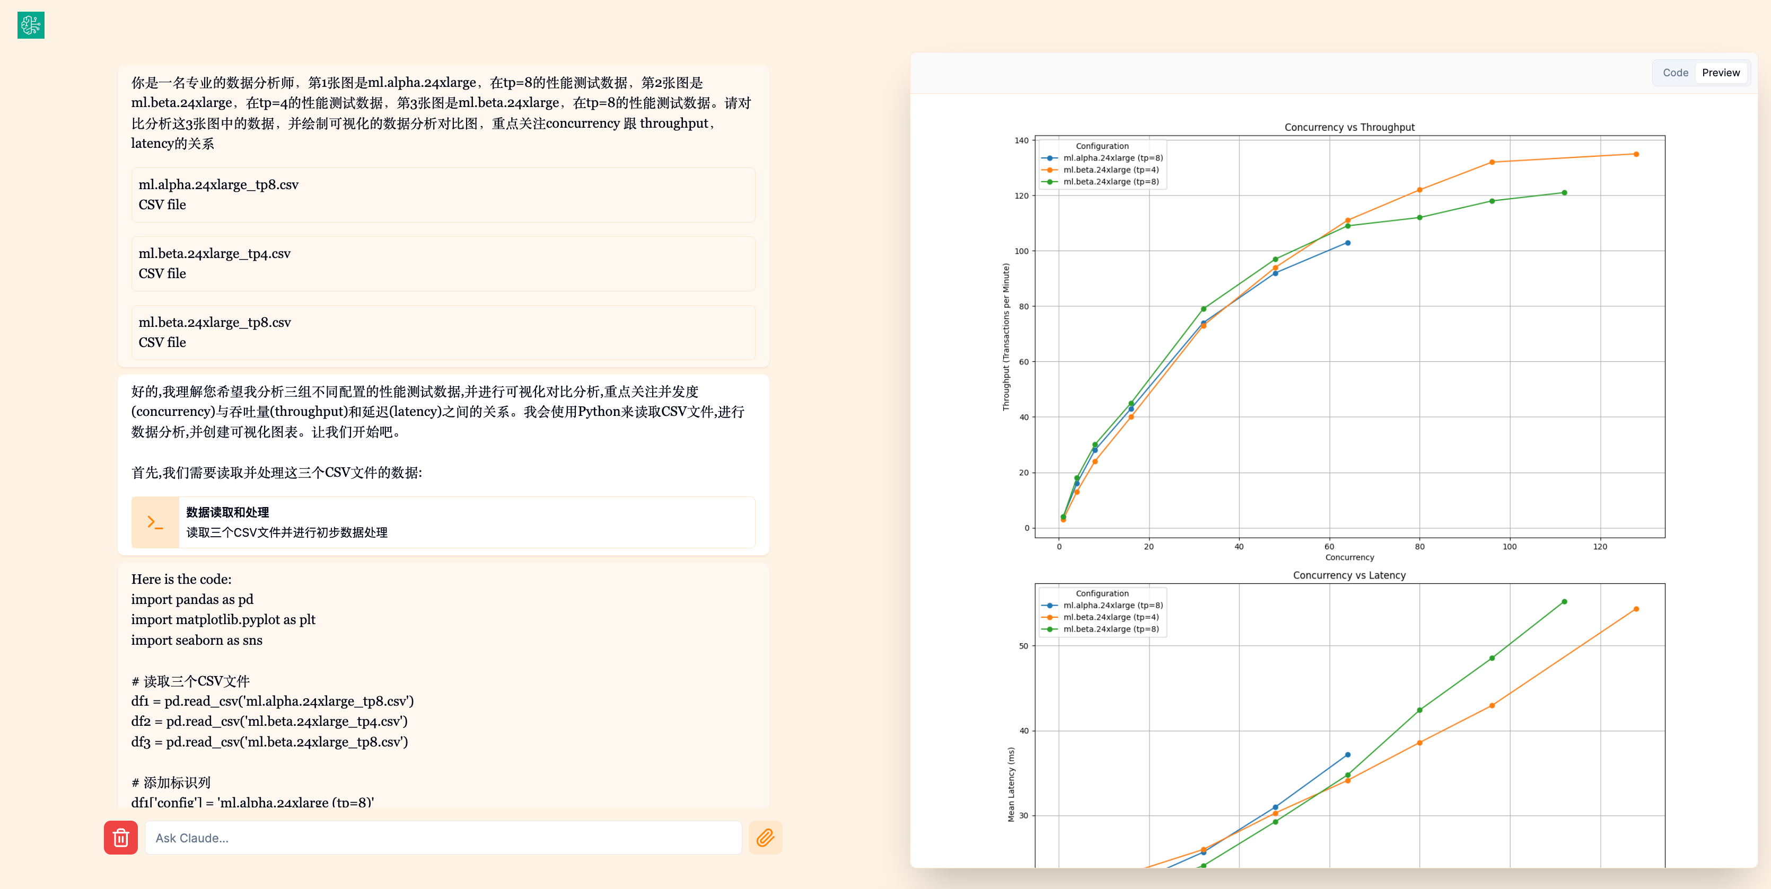This screenshot has height=889, width=1771.
Task: Click the df3 read_csv code line
Action: pyautogui.click(x=269, y=741)
